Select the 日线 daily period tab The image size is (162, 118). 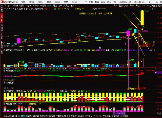[49, 5]
